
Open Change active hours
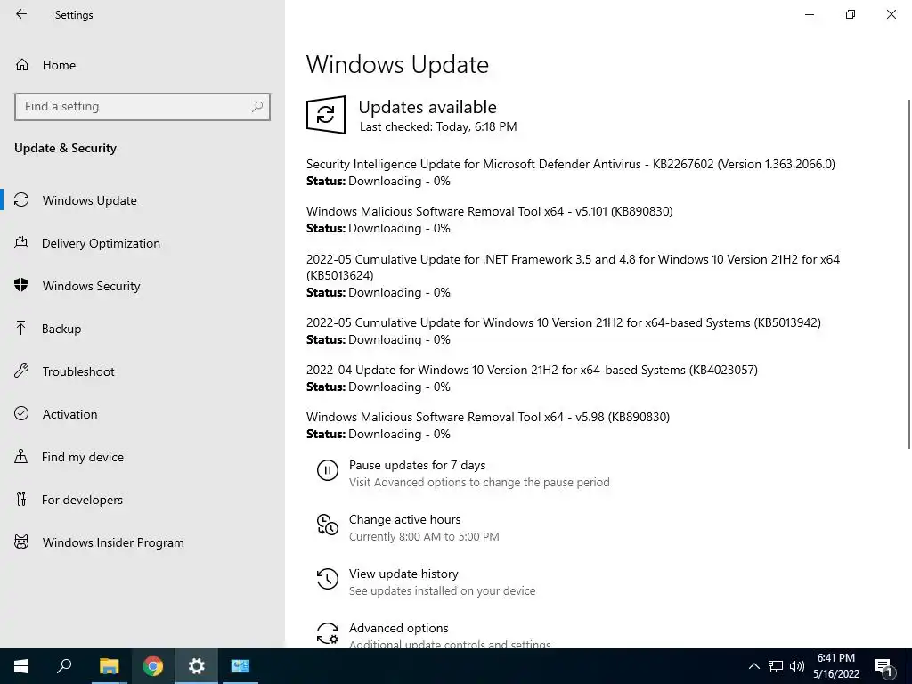coord(405,519)
